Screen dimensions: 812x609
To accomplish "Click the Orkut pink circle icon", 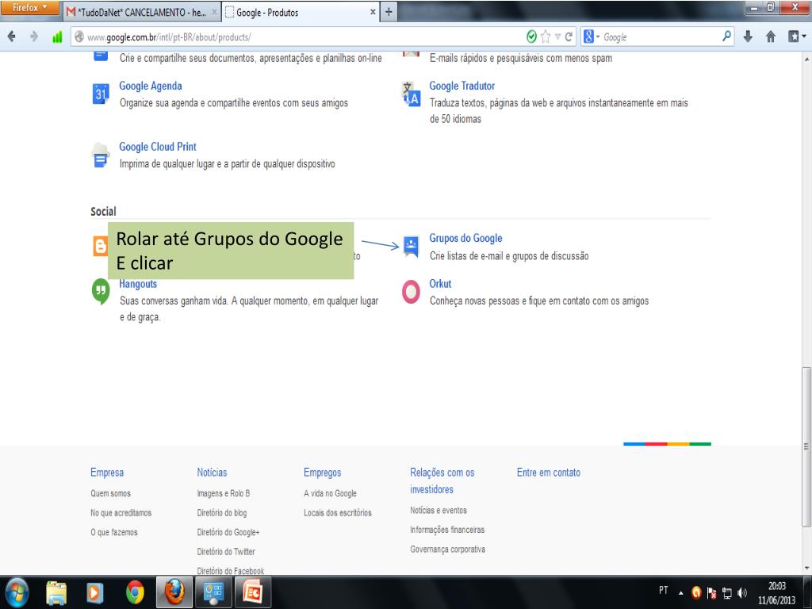I will point(412,292).
